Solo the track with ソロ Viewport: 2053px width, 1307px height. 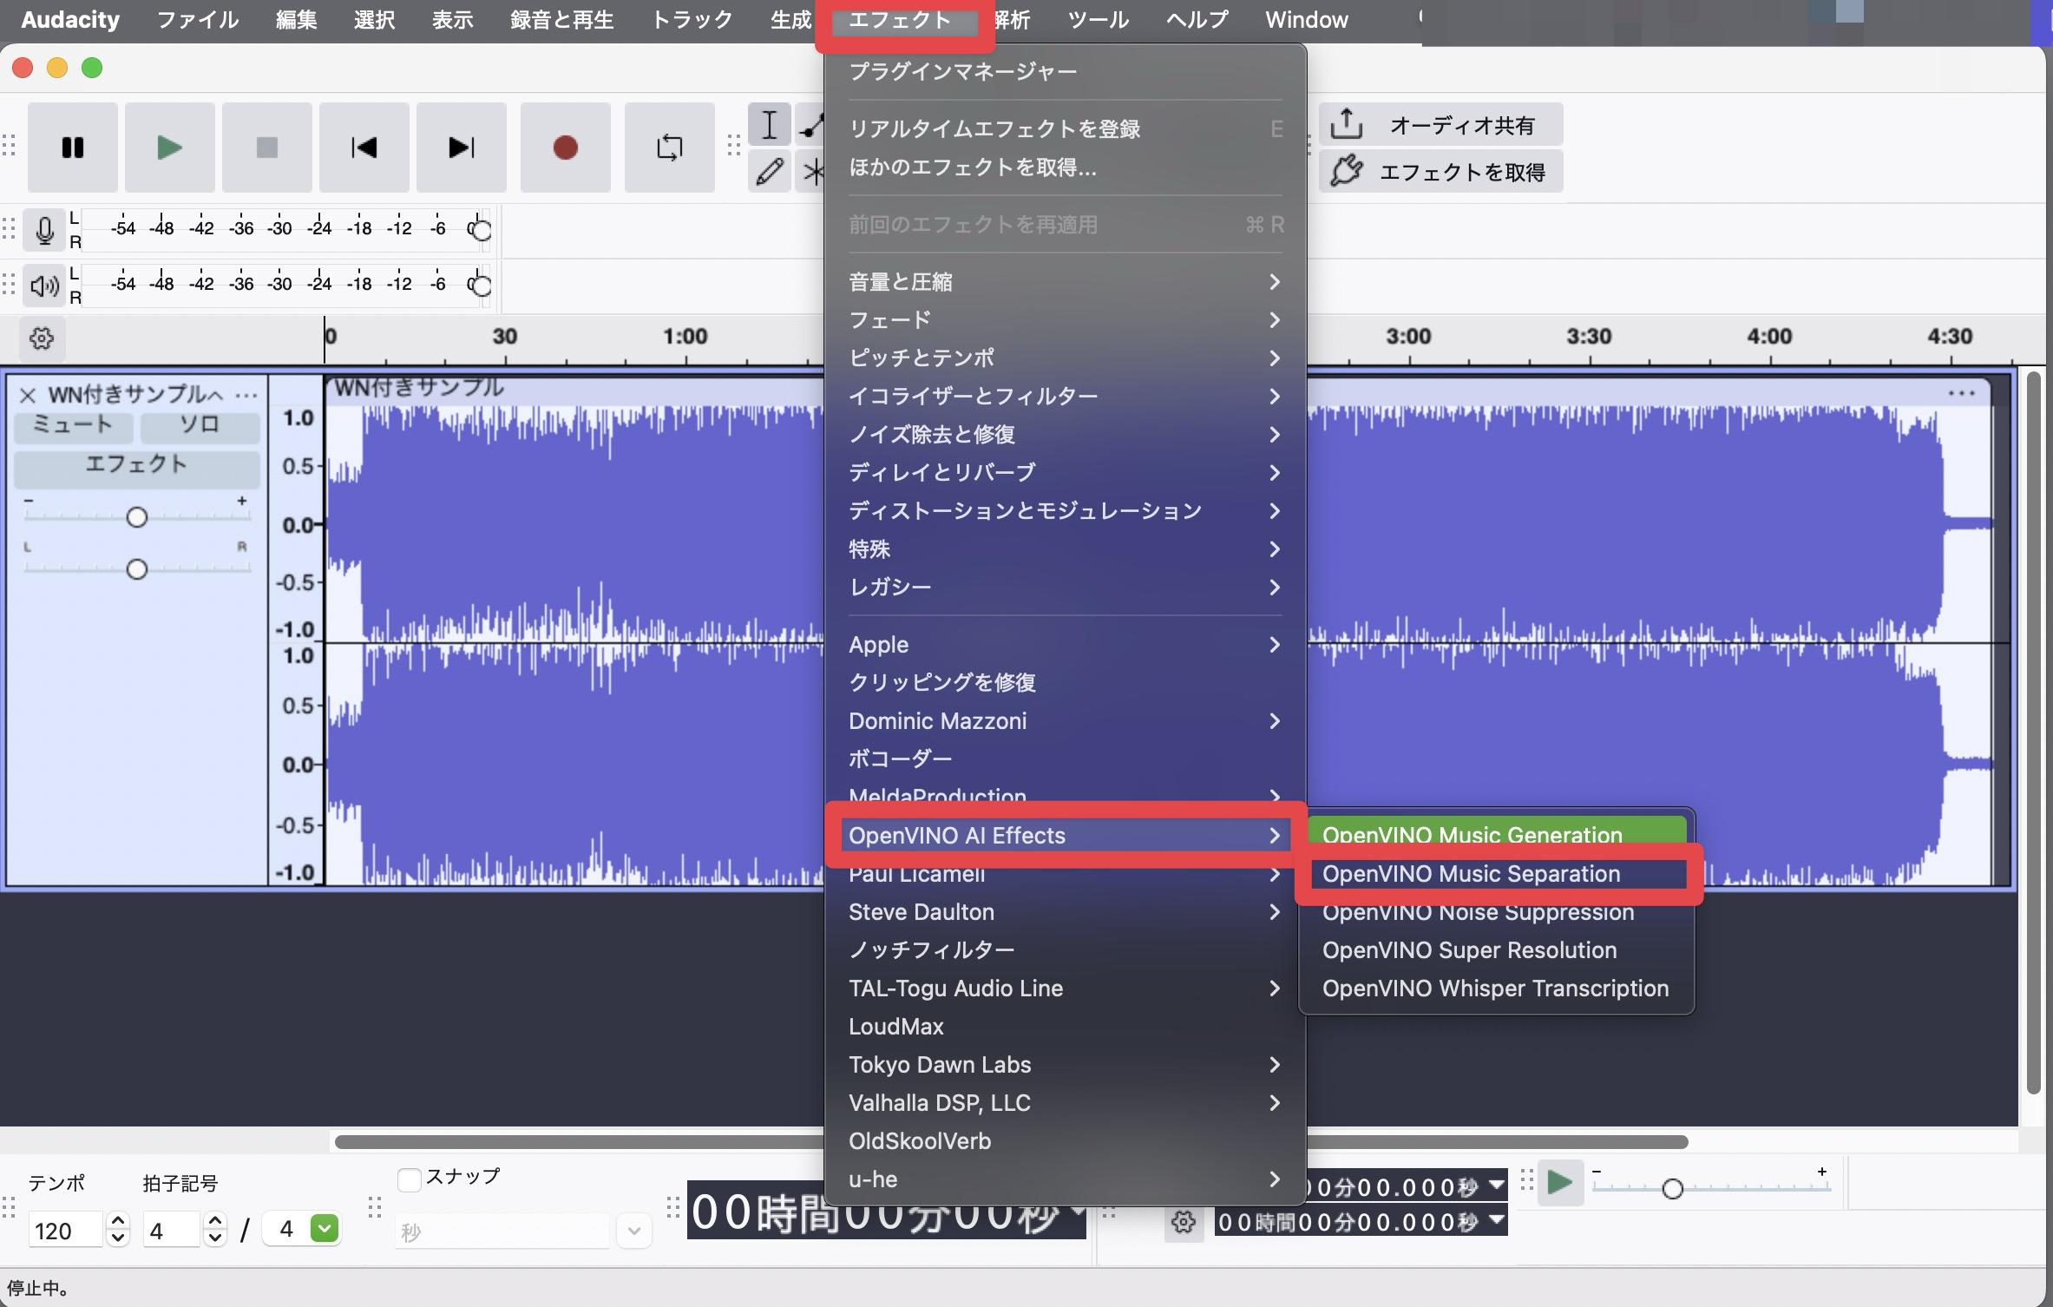(x=200, y=425)
